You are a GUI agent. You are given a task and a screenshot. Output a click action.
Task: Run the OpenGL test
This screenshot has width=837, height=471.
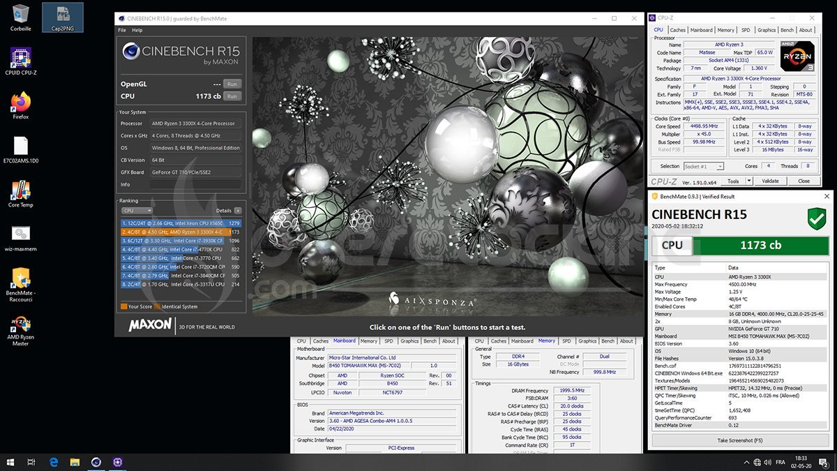(x=232, y=84)
